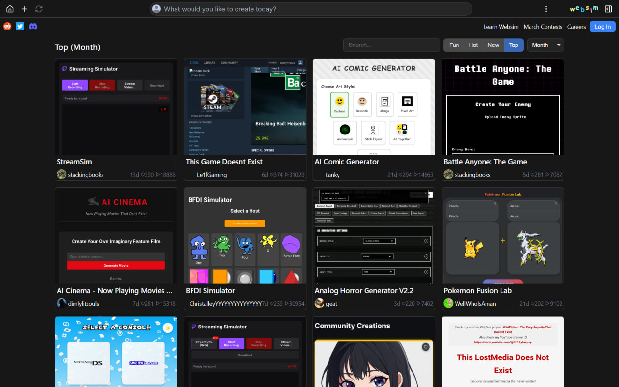Switch the sort filter to Hot
This screenshot has width=619, height=387.
pos(473,45)
